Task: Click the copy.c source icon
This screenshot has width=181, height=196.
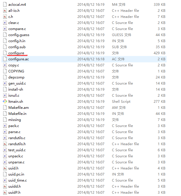Action: click(x=5, y=65)
